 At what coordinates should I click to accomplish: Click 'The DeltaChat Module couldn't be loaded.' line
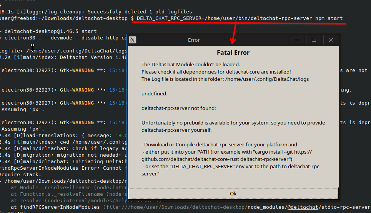pyautogui.click(x=191, y=65)
